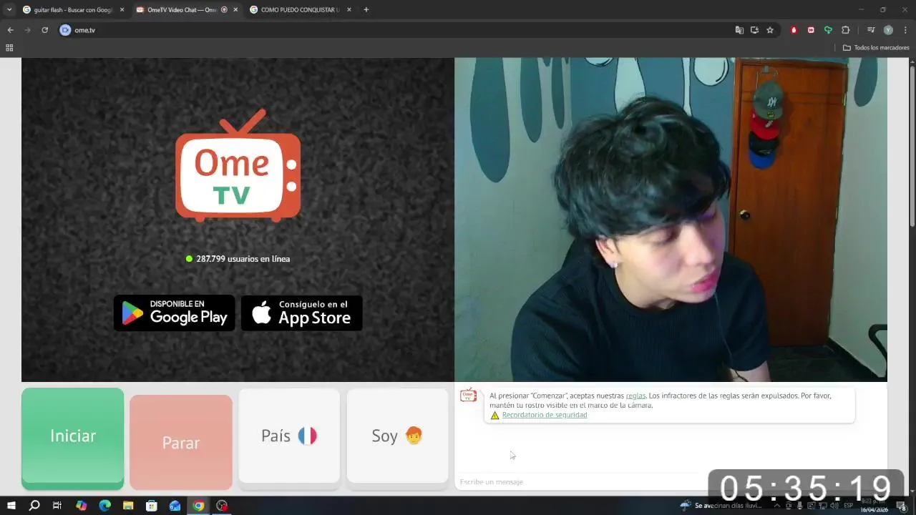Open the tab search dropdown arrow
The image size is (916, 515).
point(9,10)
